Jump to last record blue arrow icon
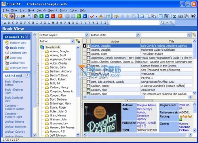Viewport: 198px width, 143px height. [x=85, y=16]
